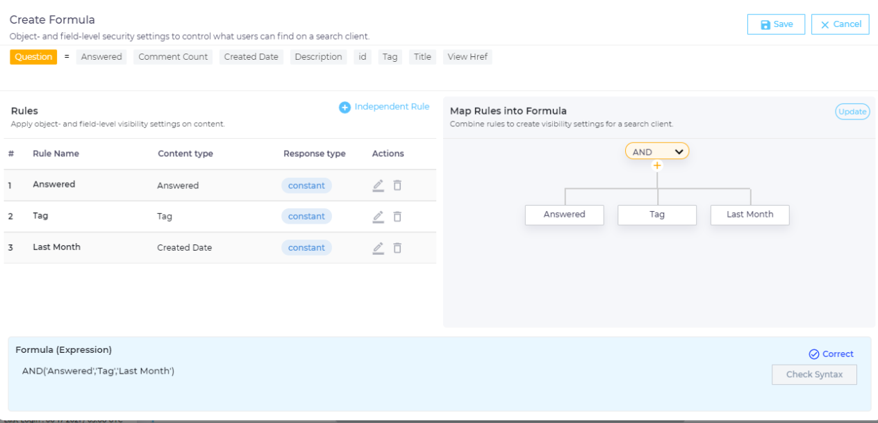Delete the Tag rule via trash icon

(x=397, y=217)
